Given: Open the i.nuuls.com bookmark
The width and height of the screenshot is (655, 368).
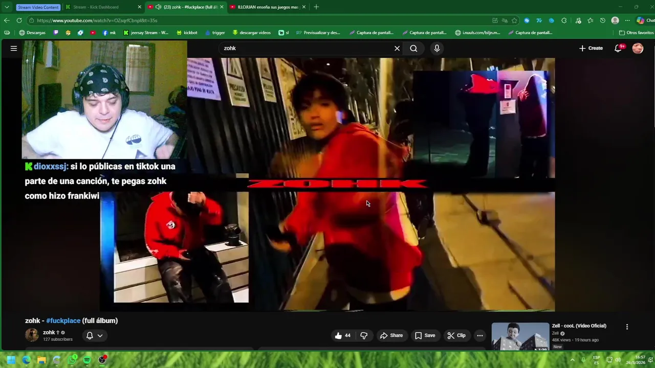Looking at the screenshot, I should 477,33.
